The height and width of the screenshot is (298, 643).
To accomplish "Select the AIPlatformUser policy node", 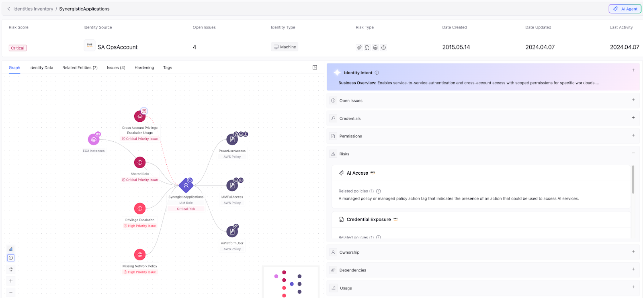I will pyautogui.click(x=232, y=232).
